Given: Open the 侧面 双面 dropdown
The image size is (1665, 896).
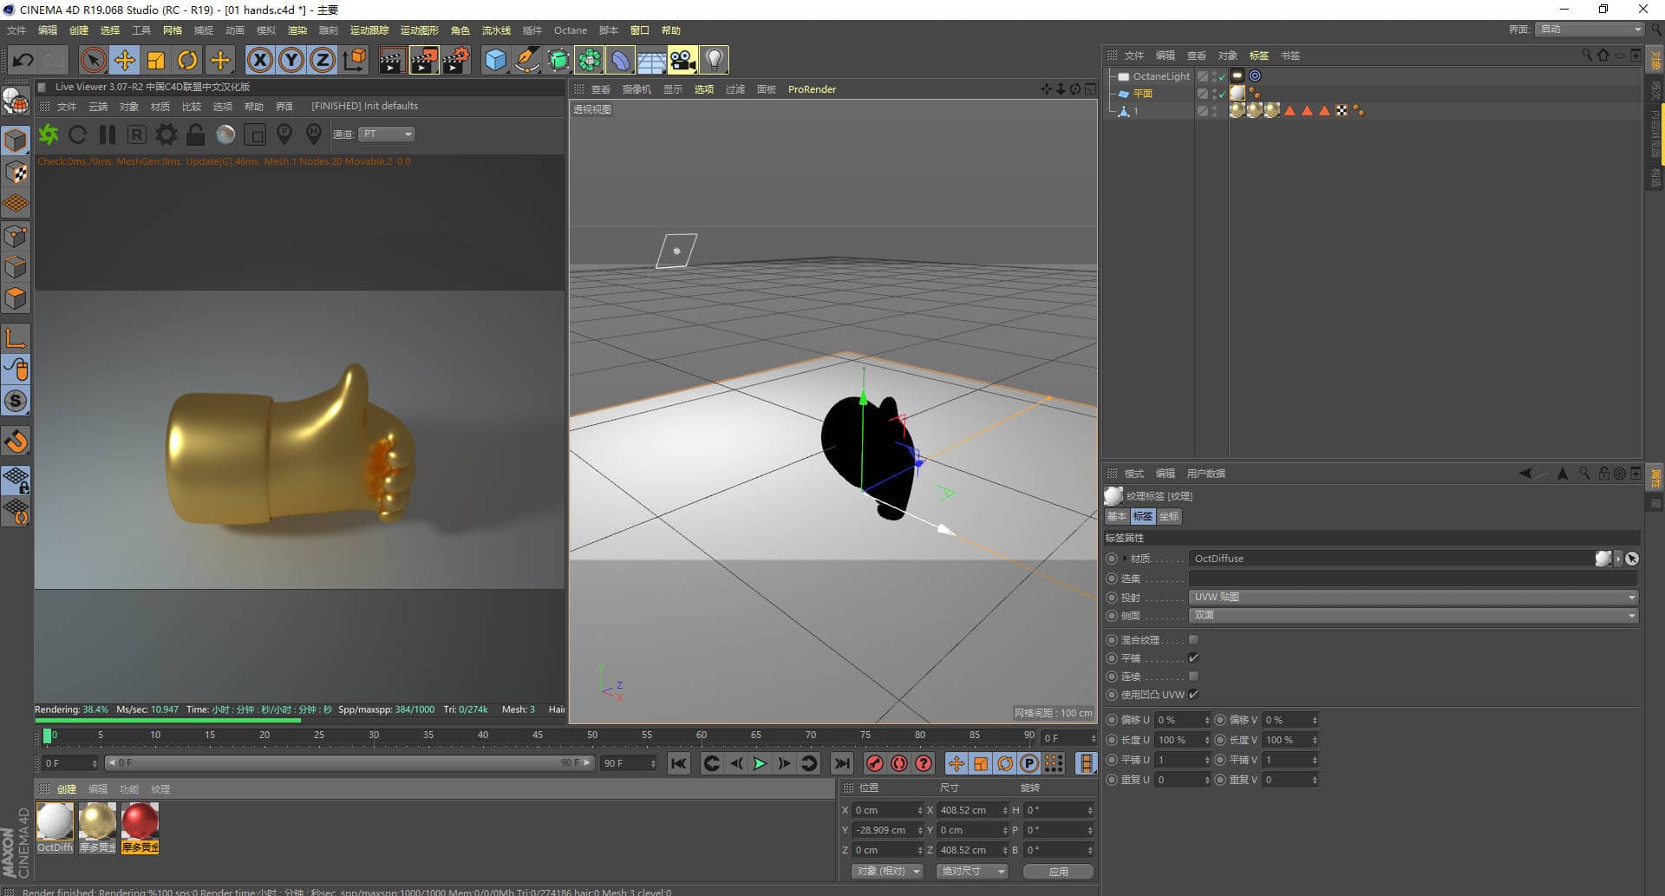Looking at the screenshot, I should [x=1414, y=615].
